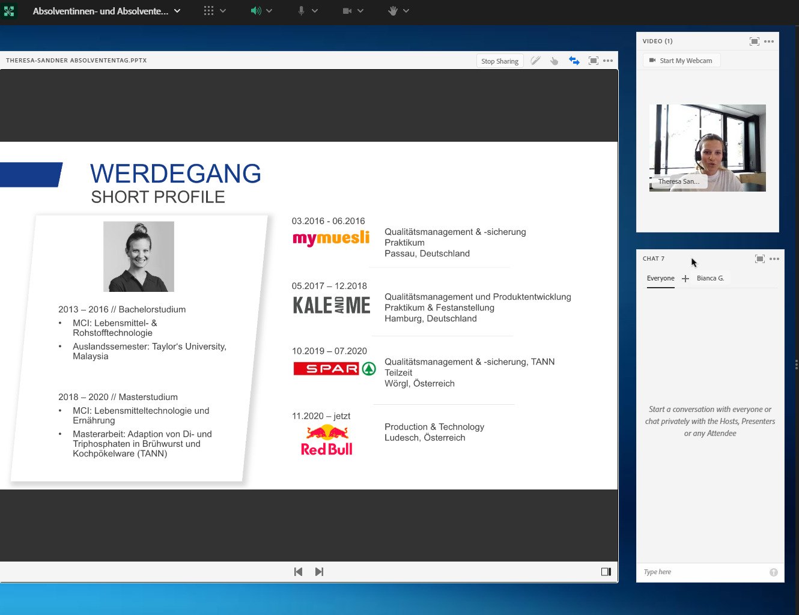This screenshot has height=615, width=799.
Task: Click the Adobe Connect logo icon
Action: (8, 11)
